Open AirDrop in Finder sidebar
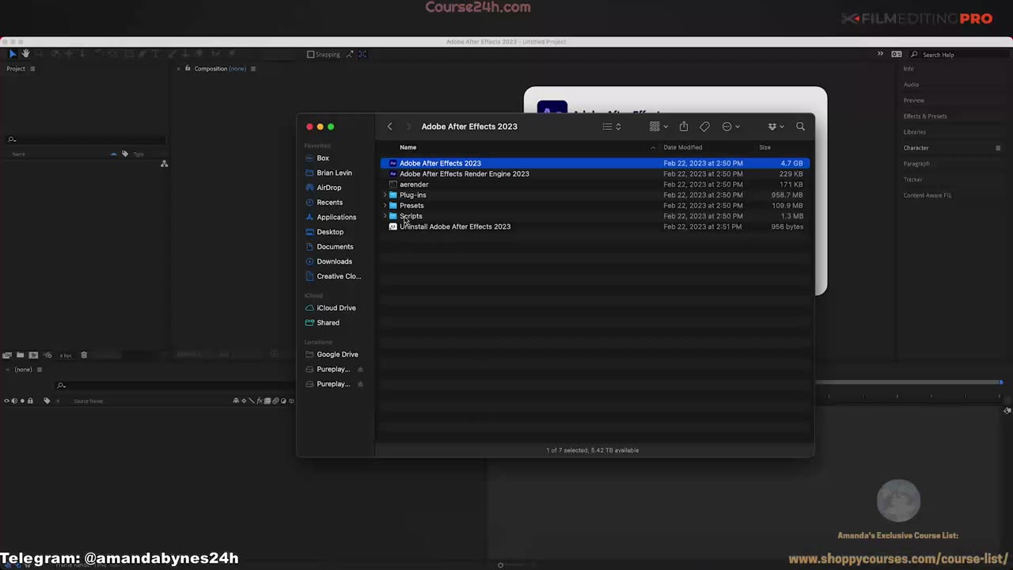The height and width of the screenshot is (570, 1013). [x=328, y=188]
